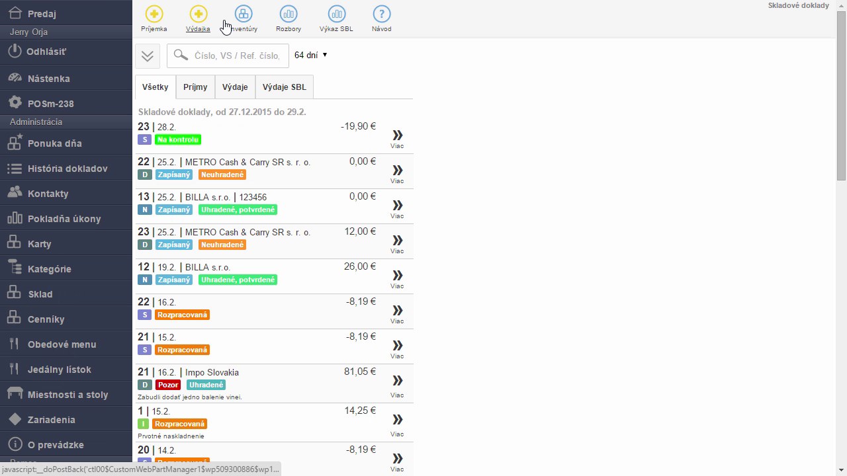Expand Viac for document 22 dated 16.2.

coord(397,313)
